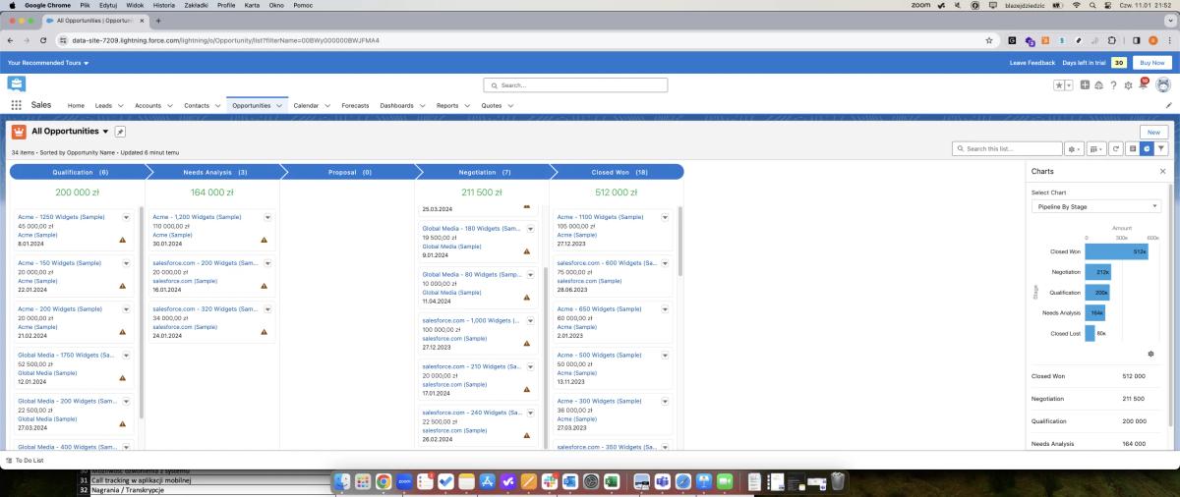Click the Opportunities crown icon
The height and width of the screenshot is (497, 1180).
(x=19, y=132)
